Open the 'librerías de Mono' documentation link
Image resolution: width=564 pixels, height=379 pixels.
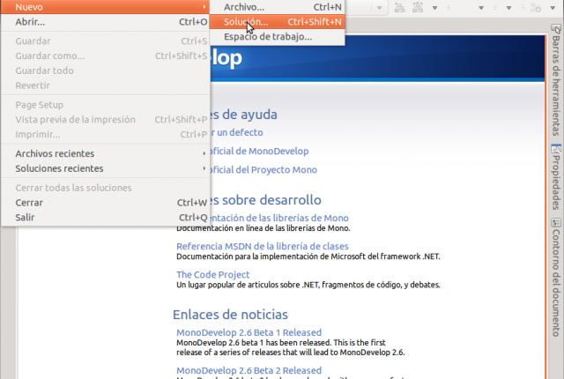click(x=279, y=218)
